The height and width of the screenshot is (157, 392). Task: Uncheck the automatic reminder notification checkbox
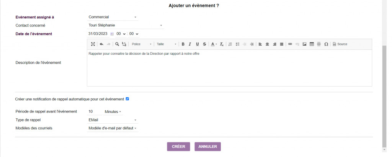point(127,99)
